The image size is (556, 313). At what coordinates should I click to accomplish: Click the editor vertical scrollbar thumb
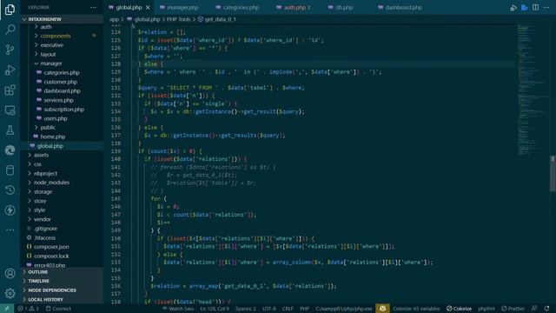[553, 174]
